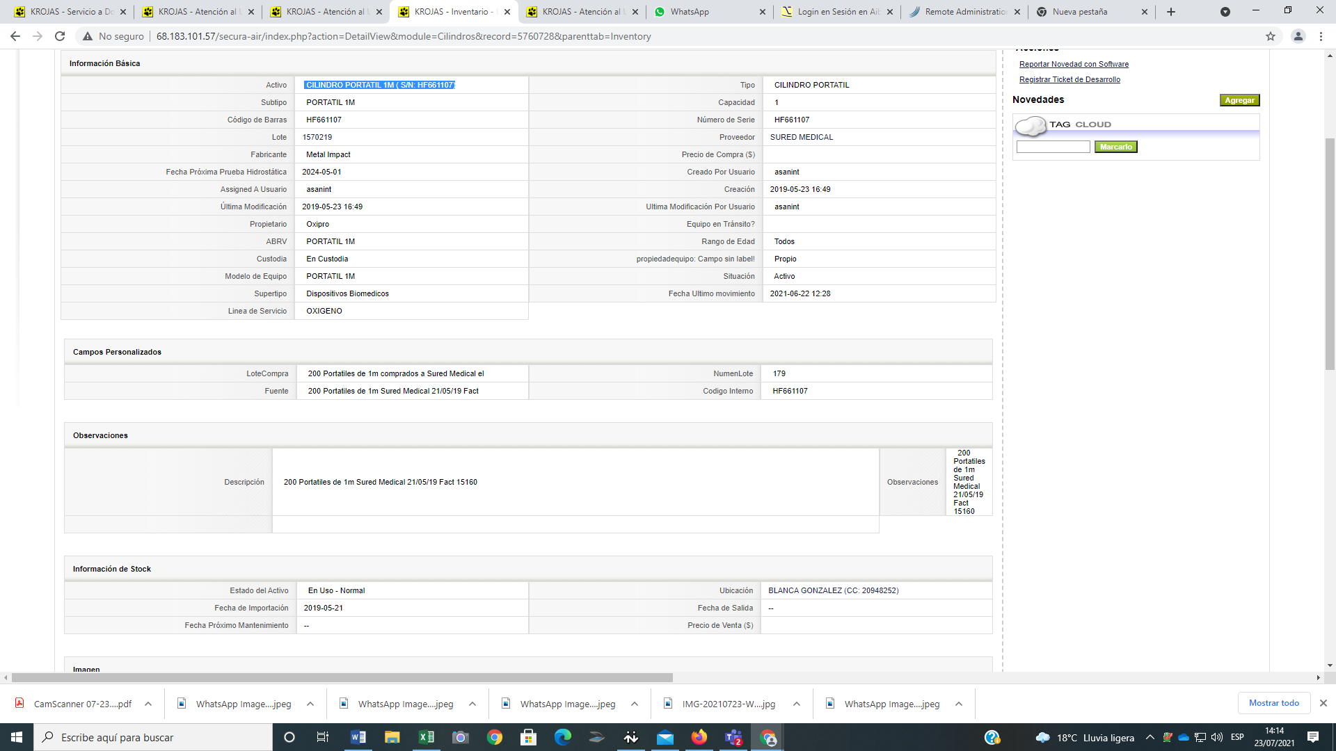Open Microsoft Edge from taskbar

563,737
